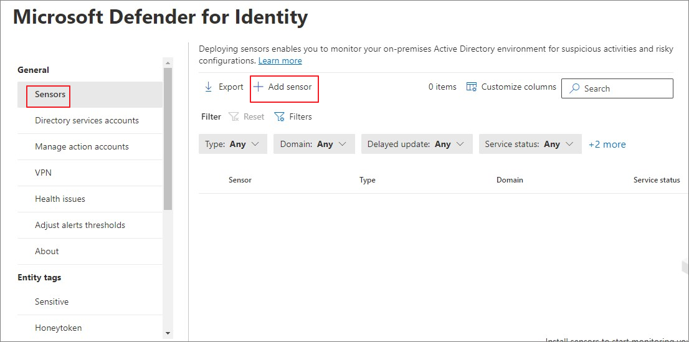Open Directory services accounts settings

point(90,120)
